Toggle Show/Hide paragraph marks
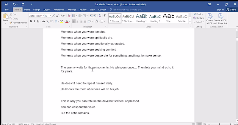This screenshot has width=238, height=125. tap(105, 16)
